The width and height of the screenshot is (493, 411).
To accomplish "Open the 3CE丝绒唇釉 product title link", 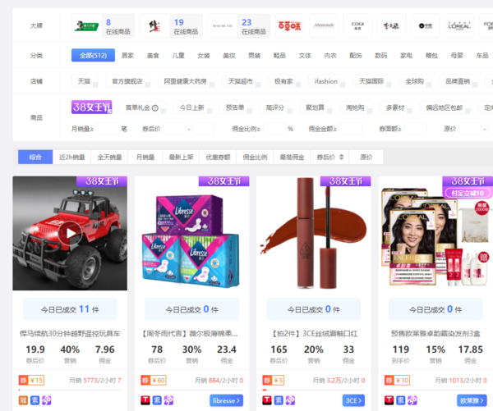I will (x=313, y=334).
